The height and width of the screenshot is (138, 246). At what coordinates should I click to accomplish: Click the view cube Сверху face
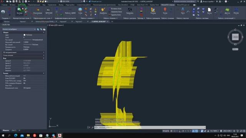coord(235,37)
